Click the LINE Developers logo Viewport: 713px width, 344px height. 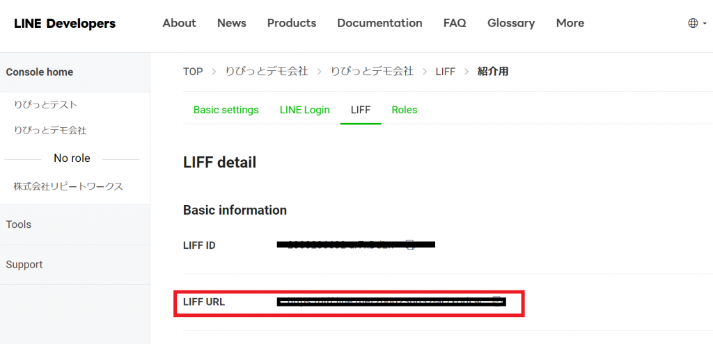coord(65,23)
